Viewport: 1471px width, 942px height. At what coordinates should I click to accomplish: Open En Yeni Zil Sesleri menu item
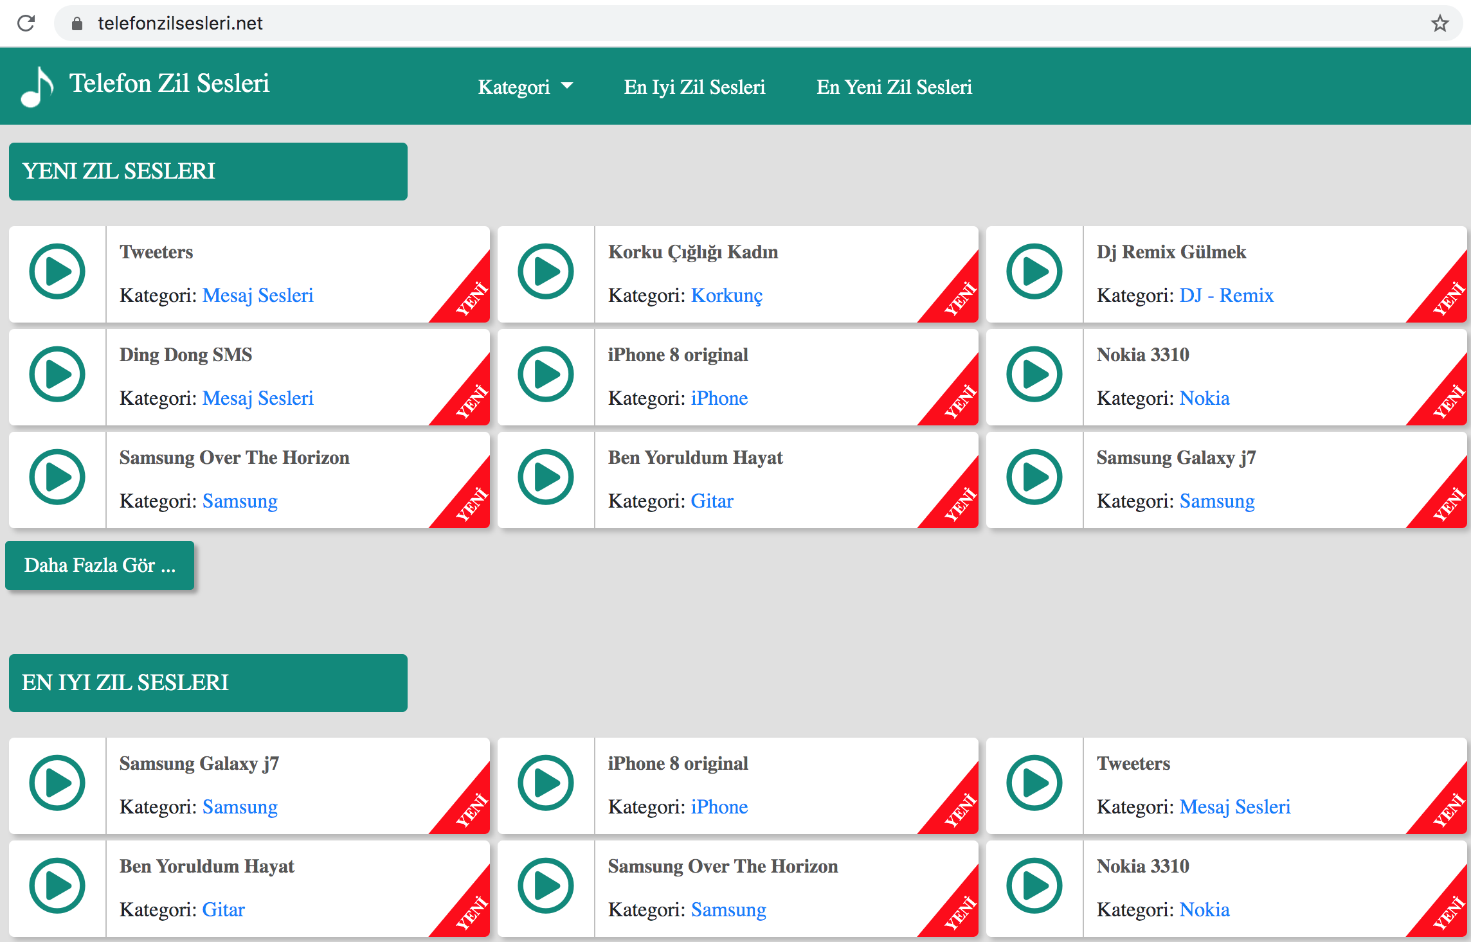894,87
